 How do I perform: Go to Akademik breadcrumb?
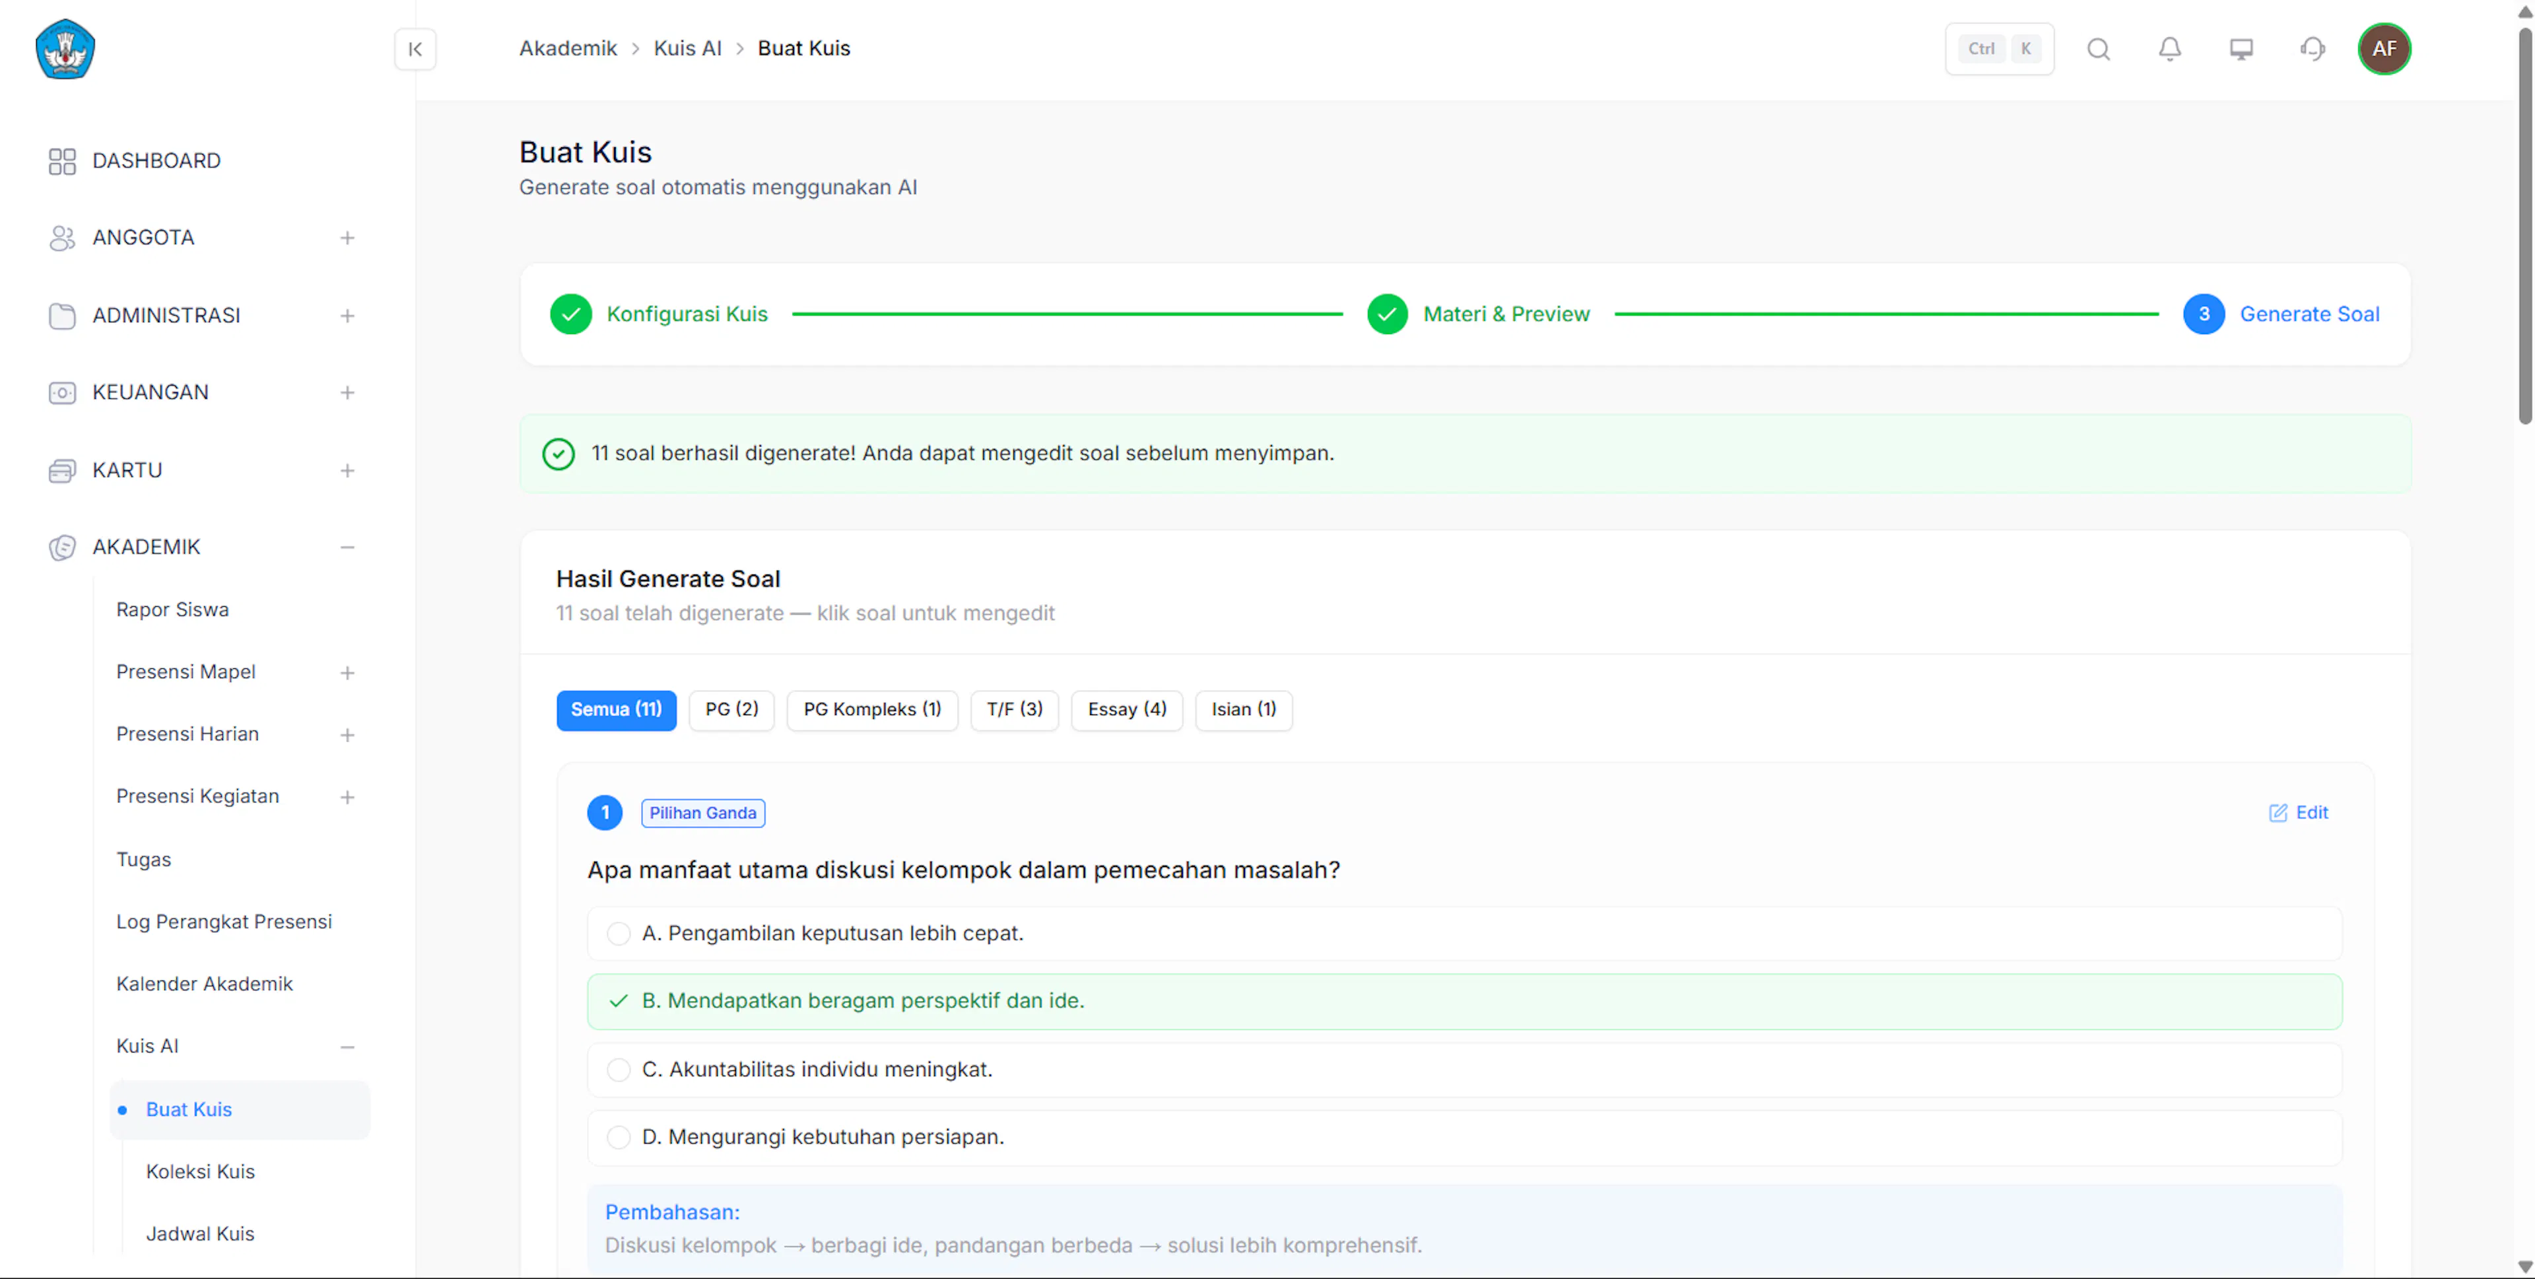pyautogui.click(x=568, y=48)
